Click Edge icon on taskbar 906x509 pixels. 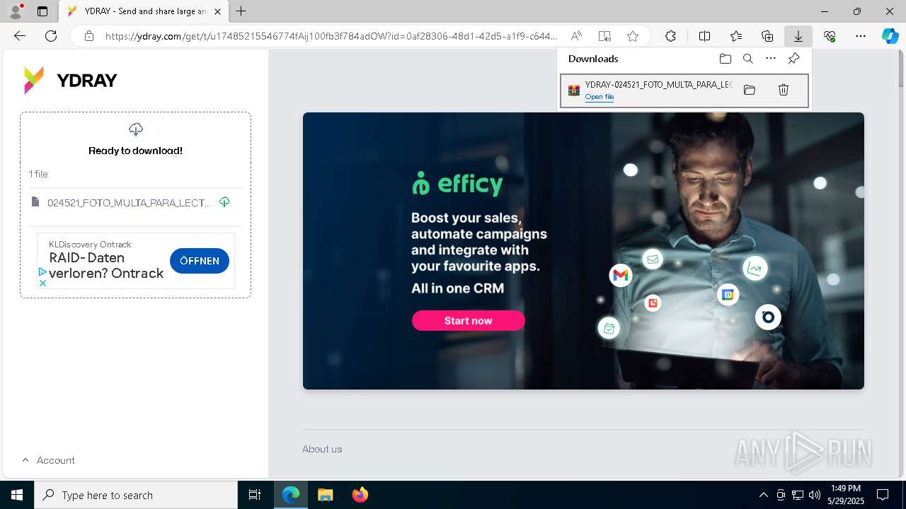click(291, 495)
